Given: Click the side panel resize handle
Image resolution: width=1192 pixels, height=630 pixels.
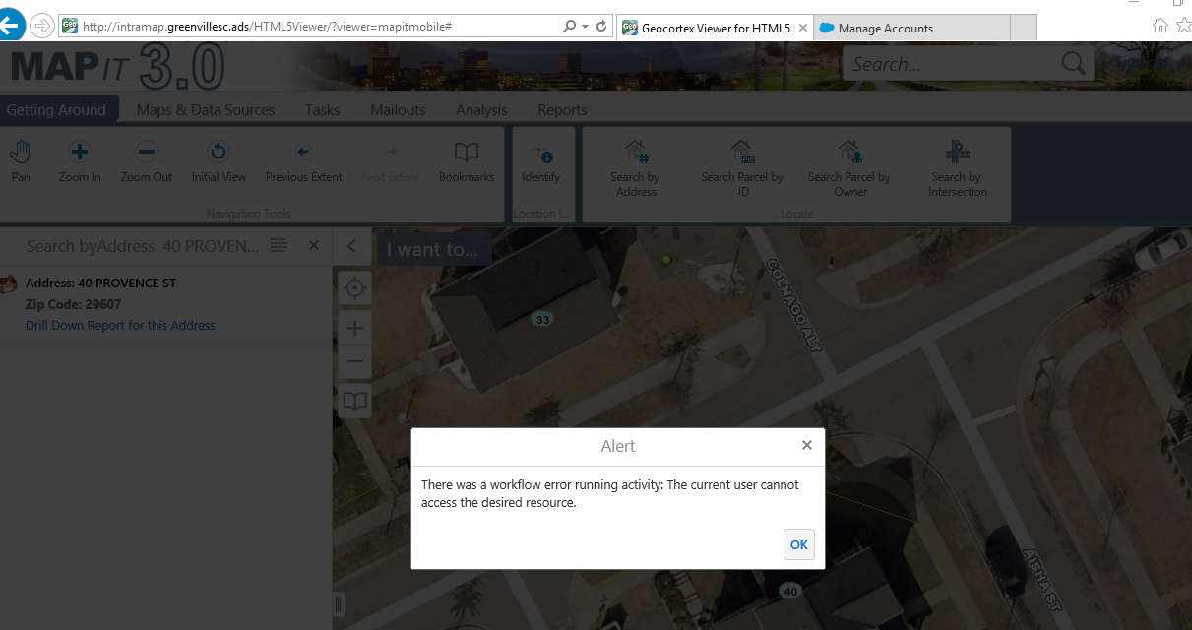Looking at the screenshot, I should pos(338,603).
